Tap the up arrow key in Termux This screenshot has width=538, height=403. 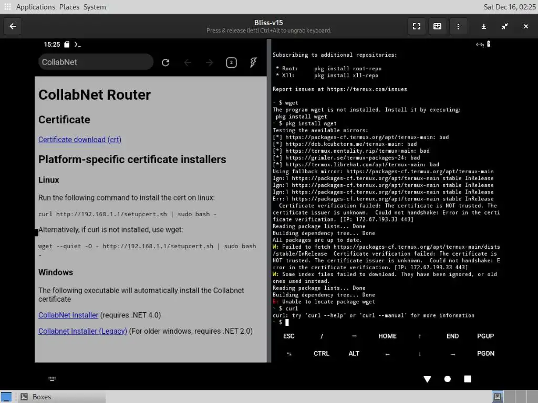pos(420,336)
